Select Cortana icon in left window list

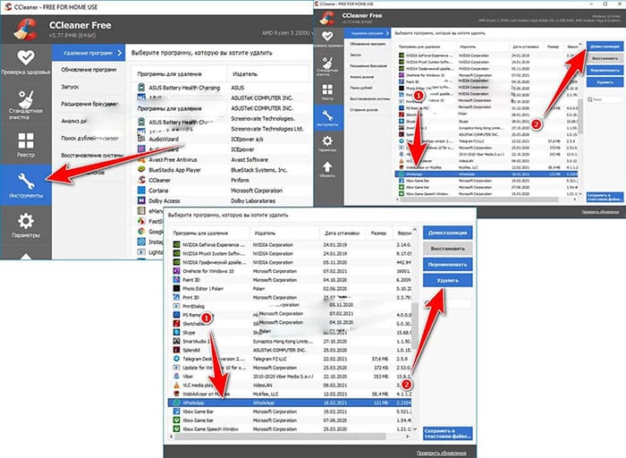click(x=141, y=191)
